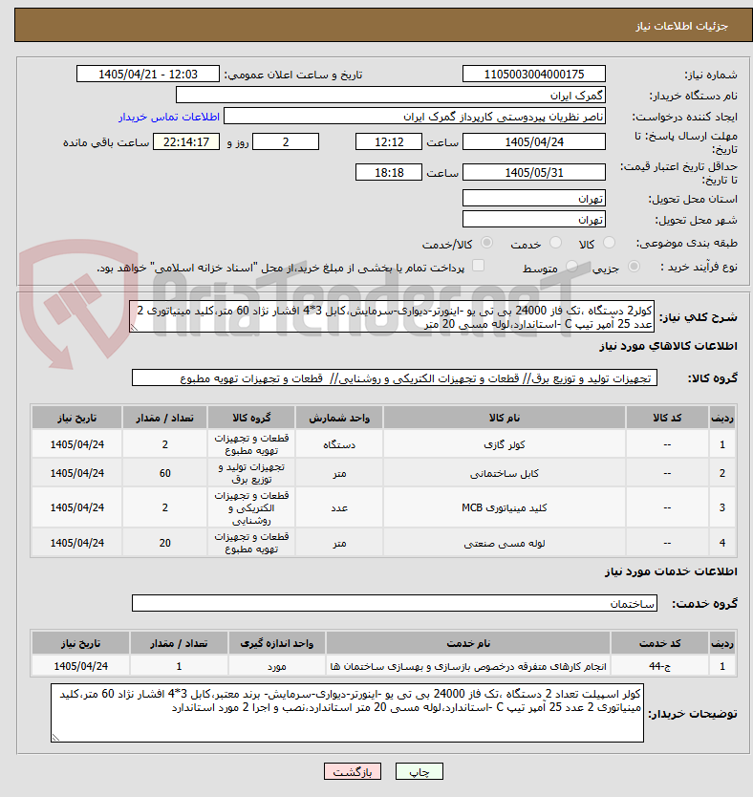
Task: Select service row انجام کارهای متفرقه بازسازی
Action: point(468,666)
